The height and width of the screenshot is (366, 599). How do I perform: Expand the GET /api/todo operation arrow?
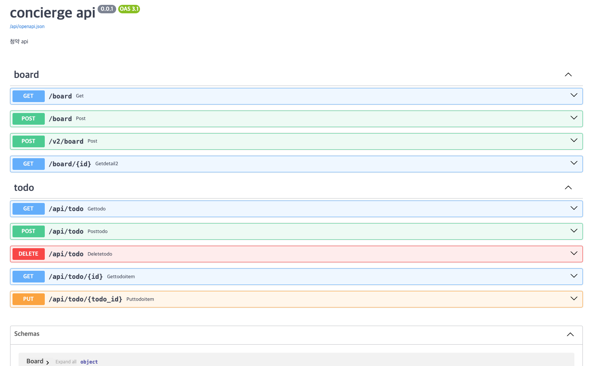(574, 208)
